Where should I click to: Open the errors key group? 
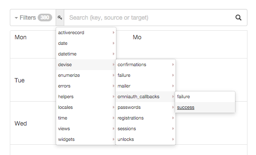click(86, 86)
